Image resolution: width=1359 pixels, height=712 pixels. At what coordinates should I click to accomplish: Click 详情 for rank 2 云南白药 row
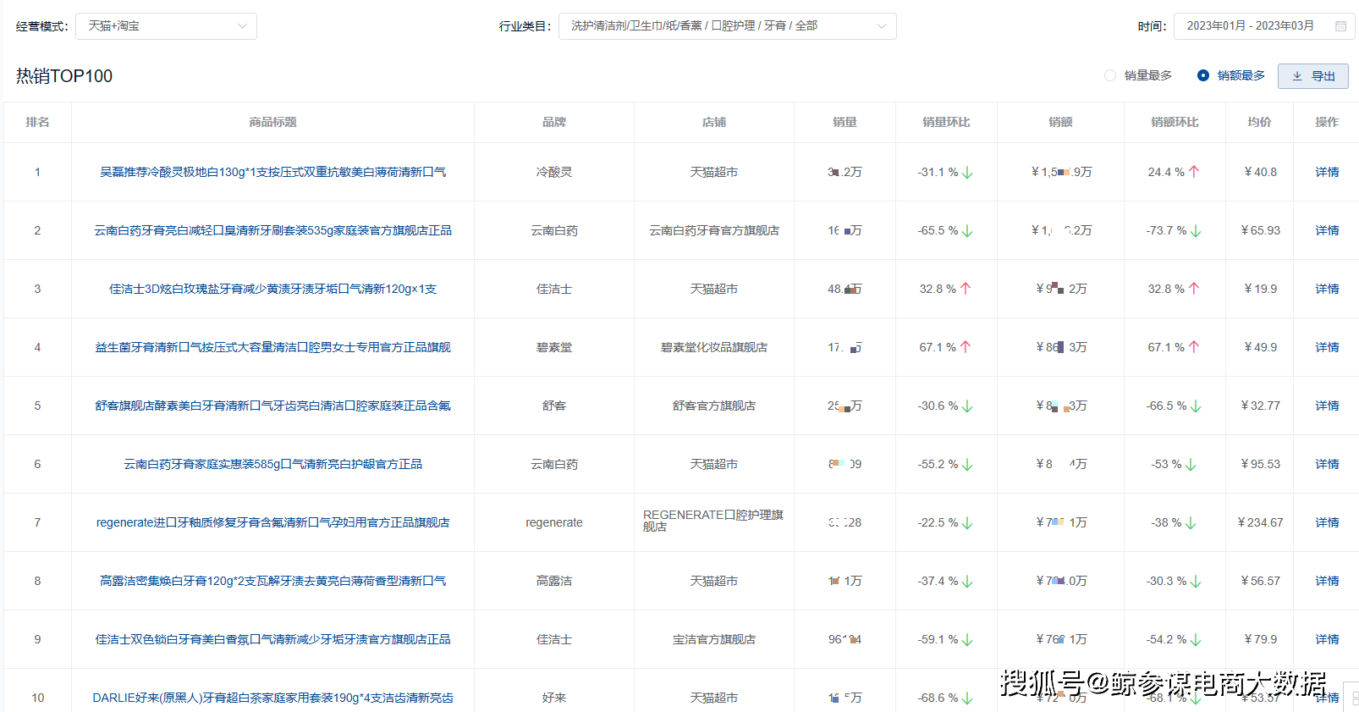click(x=1327, y=230)
